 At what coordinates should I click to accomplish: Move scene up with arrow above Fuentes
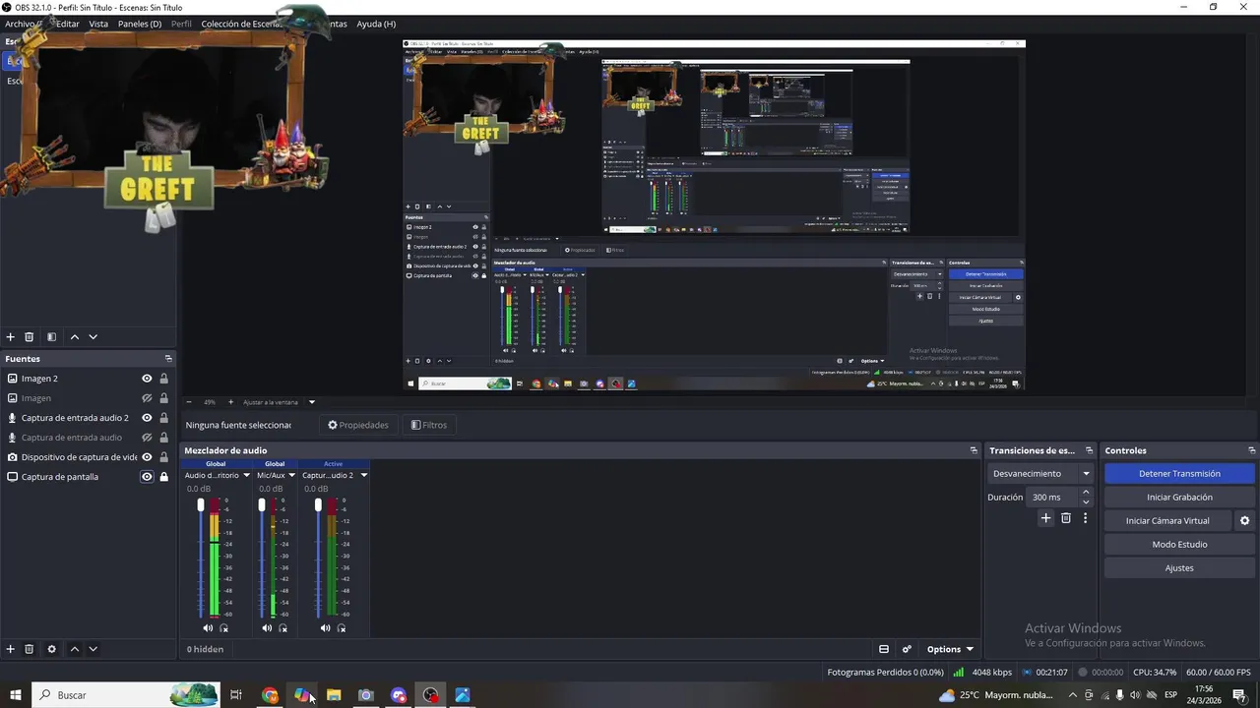(75, 337)
